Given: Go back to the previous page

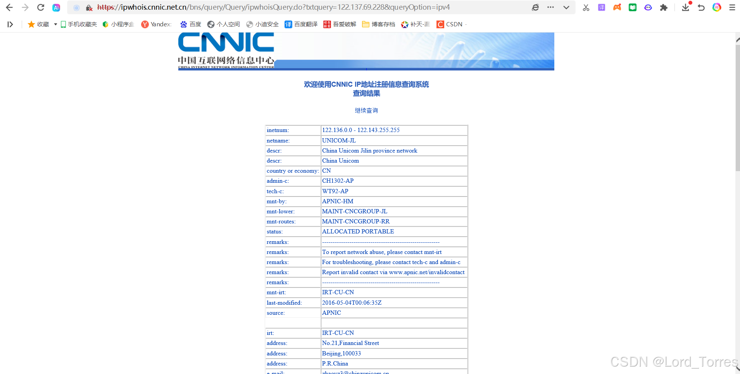Looking at the screenshot, I should pos(9,7).
